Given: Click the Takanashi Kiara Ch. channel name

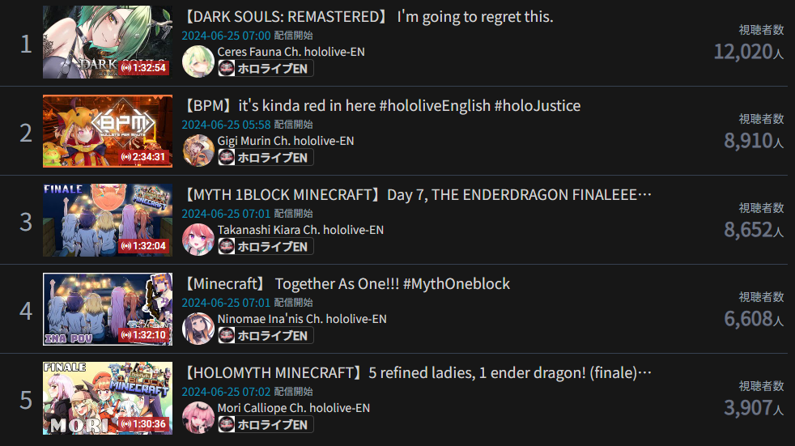Looking at the screenshot, I should [x=300, y=230].
